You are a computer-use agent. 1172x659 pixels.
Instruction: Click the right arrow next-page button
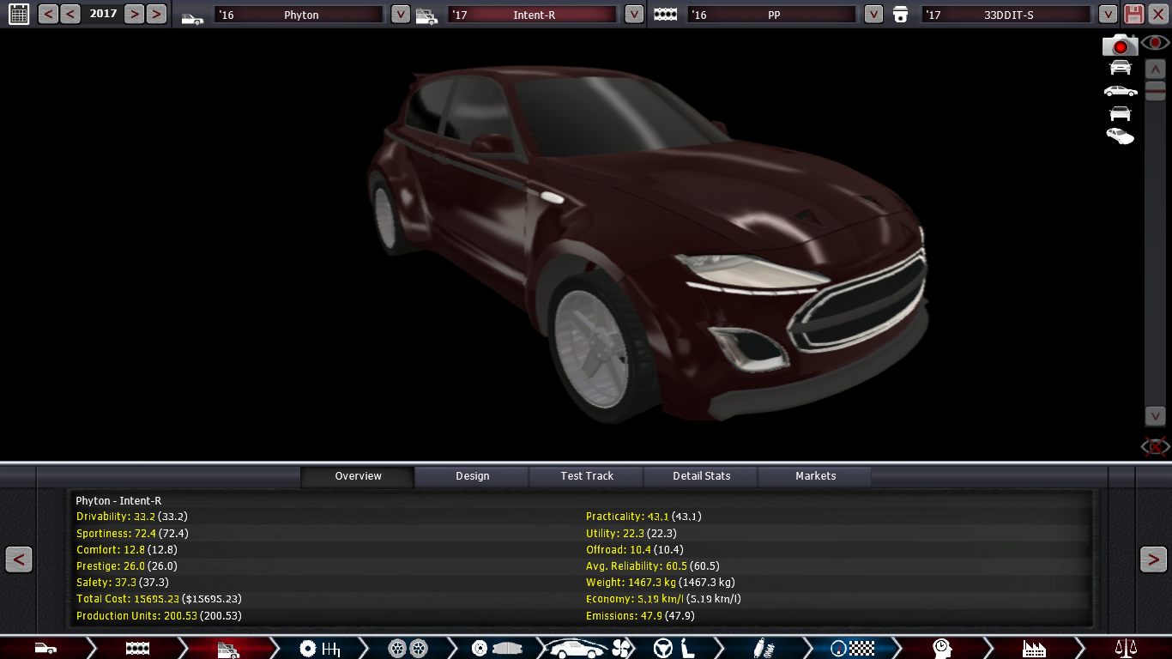pos(1153,559)
